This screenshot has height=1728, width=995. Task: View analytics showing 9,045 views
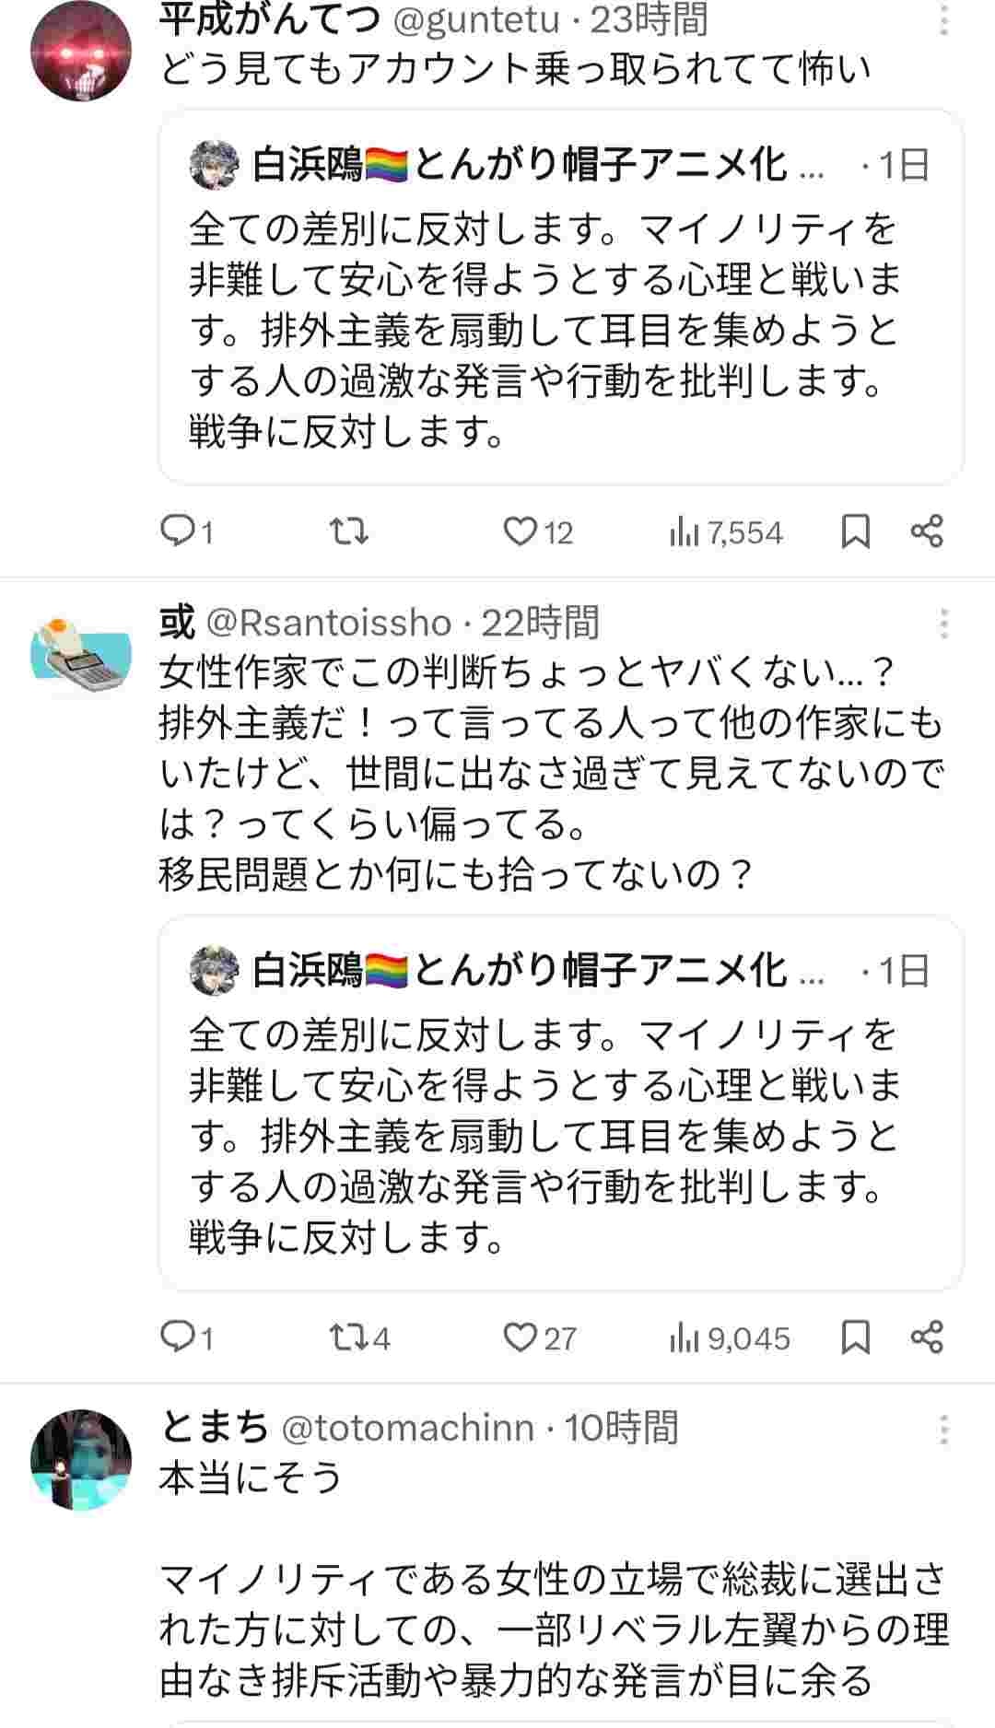tap(730, 1337)
